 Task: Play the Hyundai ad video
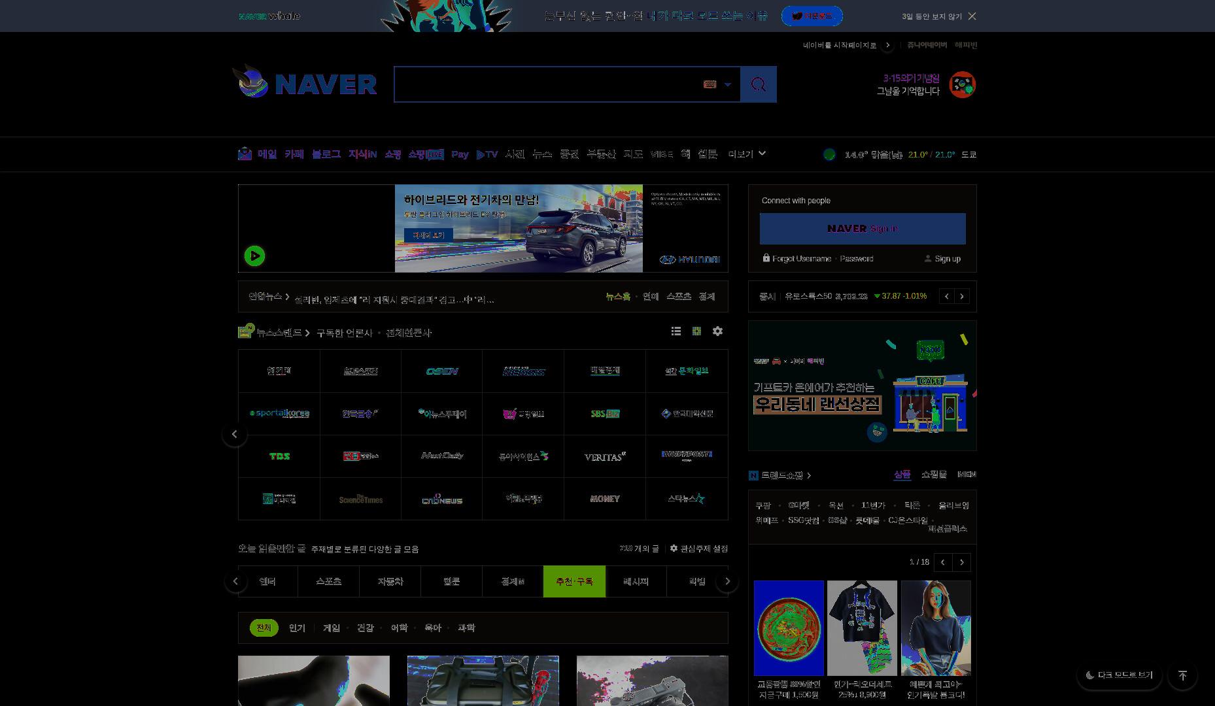click(254, 256)
